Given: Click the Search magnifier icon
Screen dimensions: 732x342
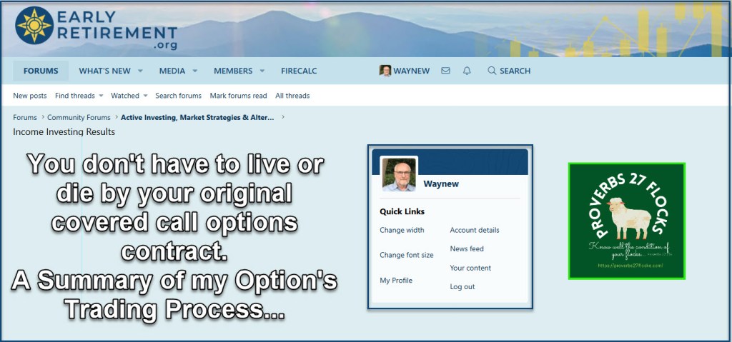Looking at the screenshot, I should tap(492, 71).
